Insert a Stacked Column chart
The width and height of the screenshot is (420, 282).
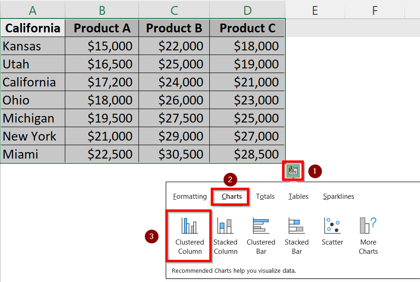pos(226,236)
